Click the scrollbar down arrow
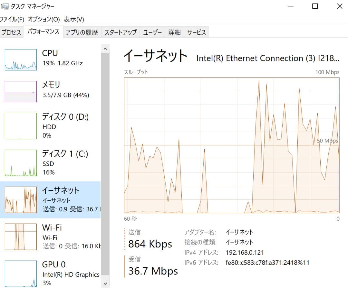348x294 pixels. tap(105, 284)
